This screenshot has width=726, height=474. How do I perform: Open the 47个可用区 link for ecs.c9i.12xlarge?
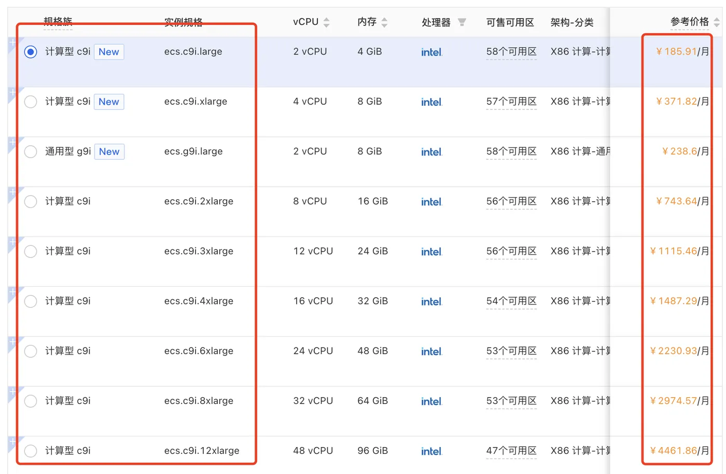tap(511, 451)
